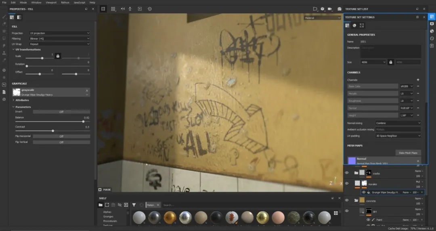Open the Filtering dropdown set to Bilinear HQ
Screen dimensions: 436x231
(x=59, y=39)
